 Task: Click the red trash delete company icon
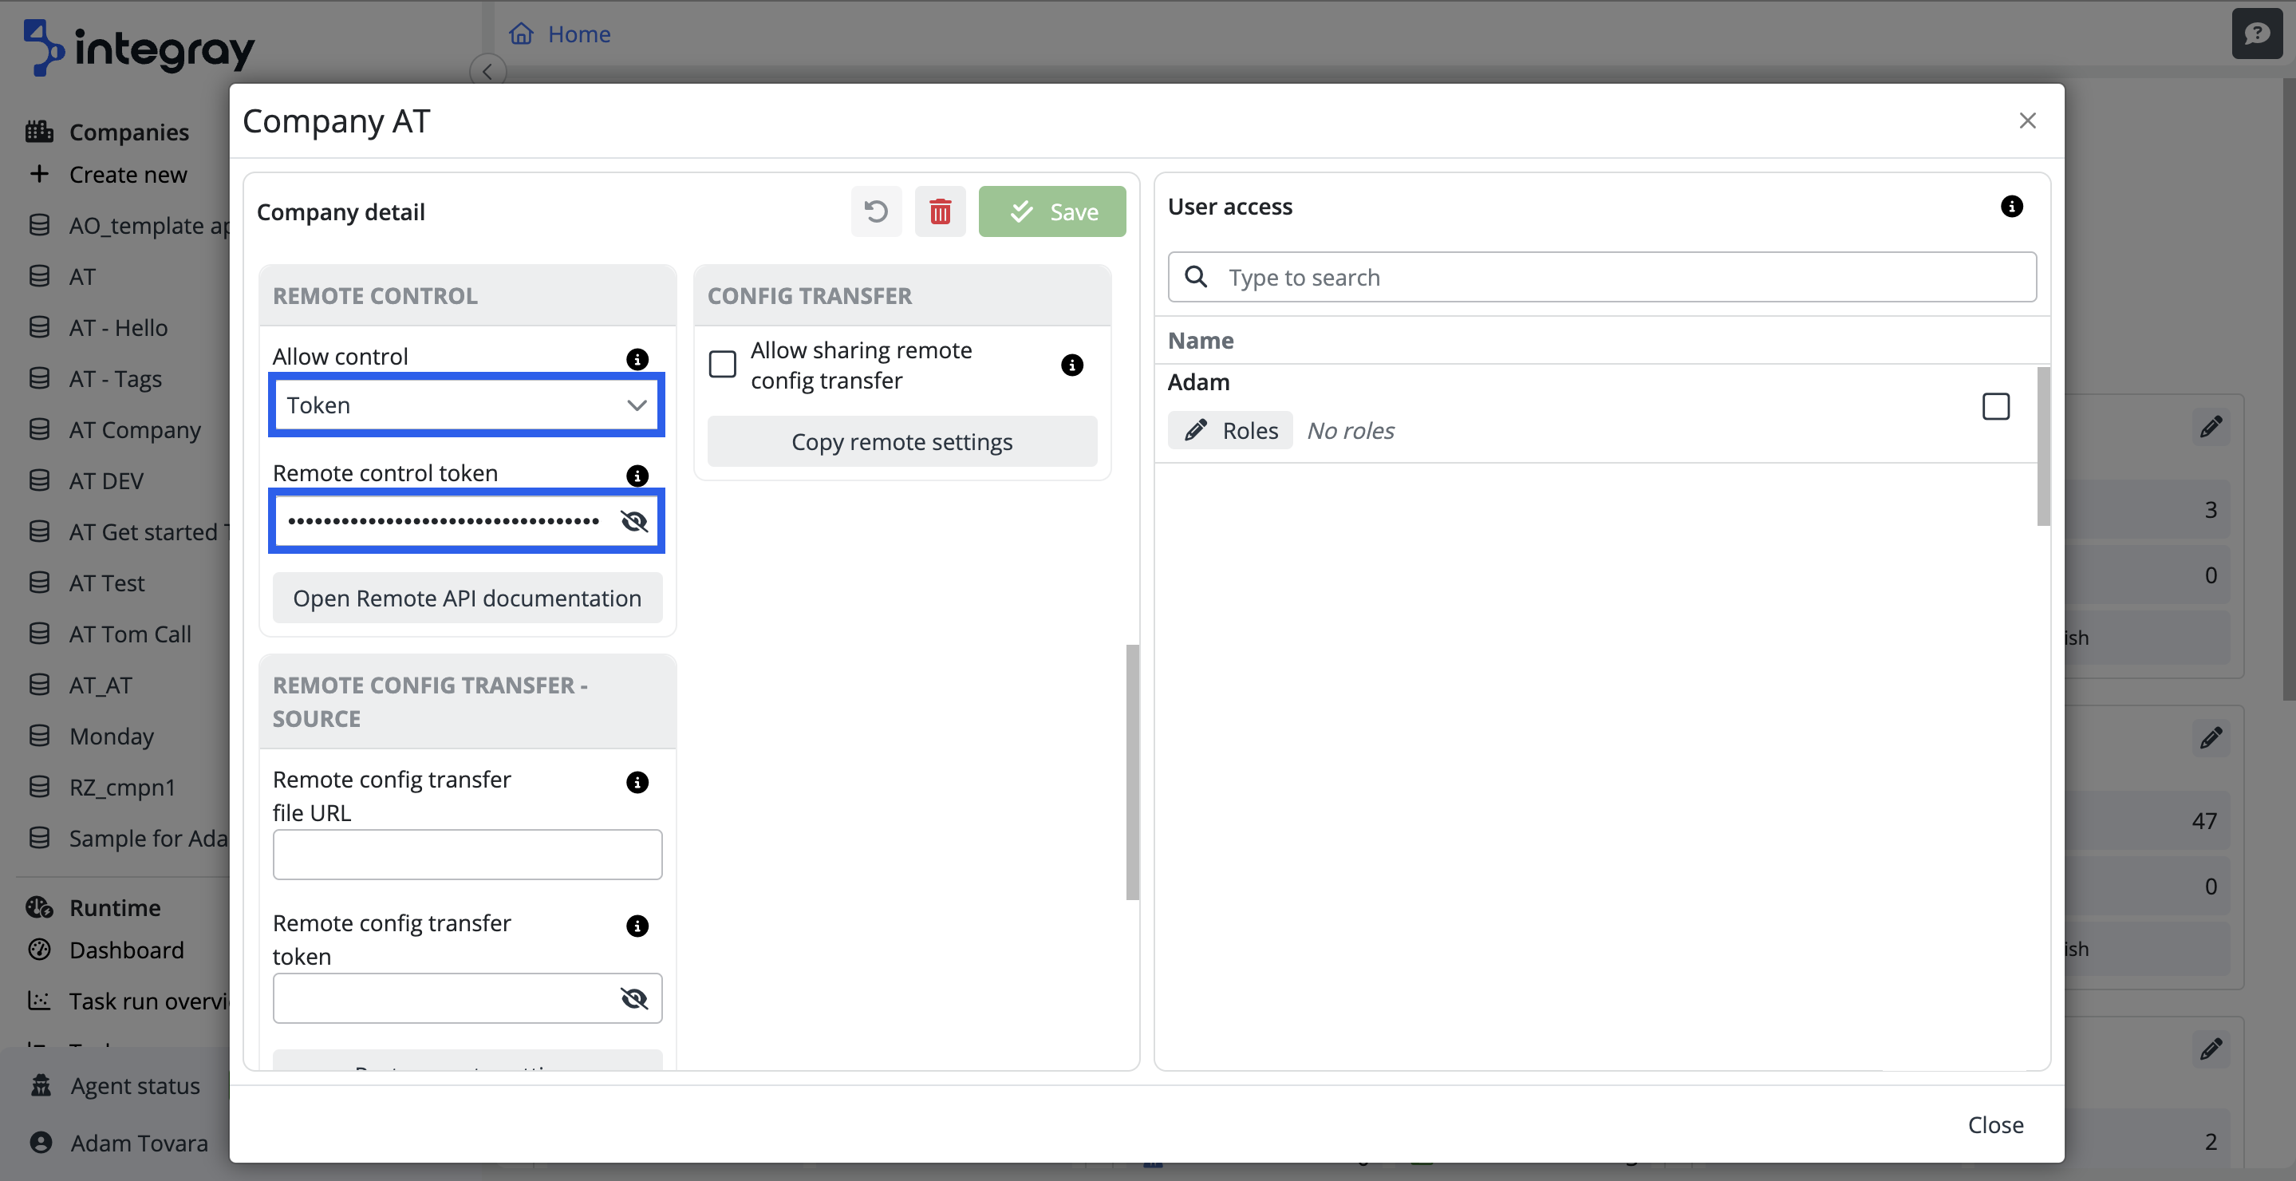click(x=940, y=211)
